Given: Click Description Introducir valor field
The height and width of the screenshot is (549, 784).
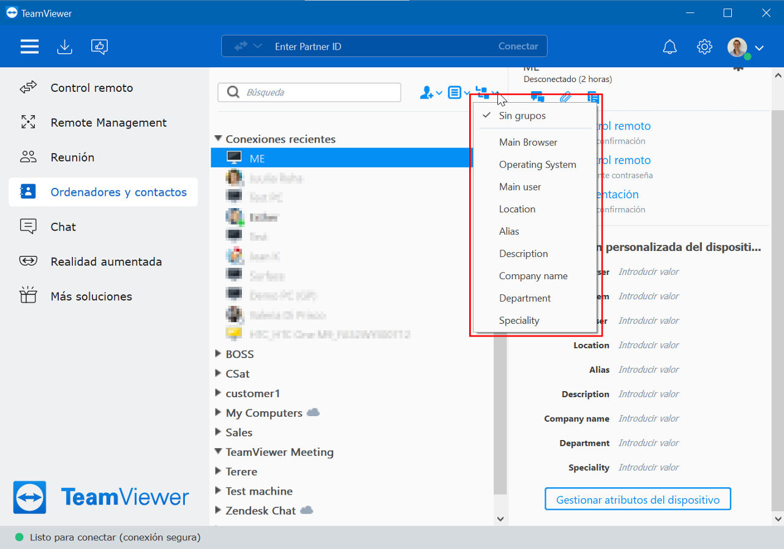Looking at the screenshot, I should [649, 394].
